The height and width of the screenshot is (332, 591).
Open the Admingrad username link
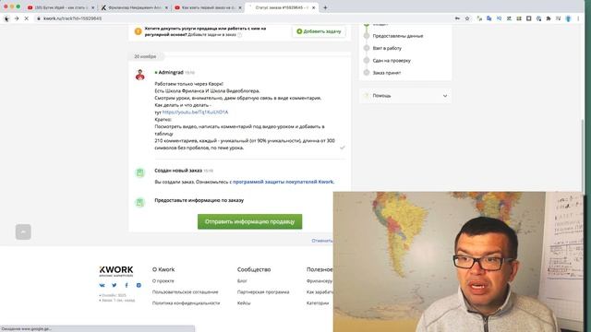pyautogui.click(x=171, y=72)
